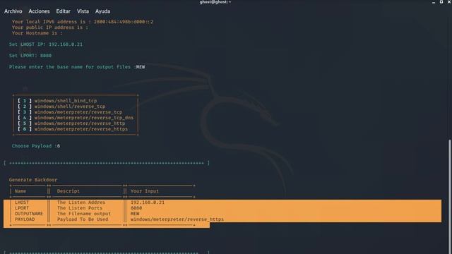452x254 pixels.
Task: Click the 'Your Input' column header
Action: click(x=144, y=191)
